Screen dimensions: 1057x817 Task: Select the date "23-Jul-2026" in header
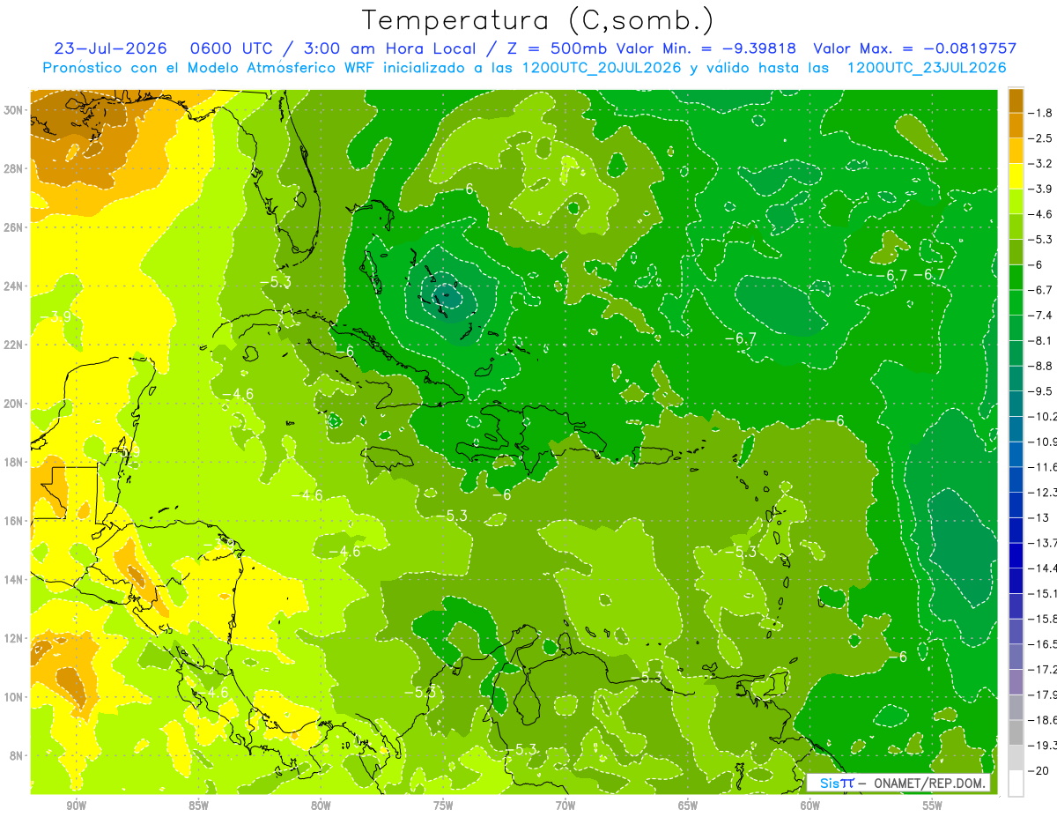tap(112, 48)
